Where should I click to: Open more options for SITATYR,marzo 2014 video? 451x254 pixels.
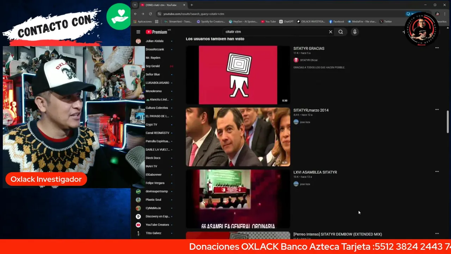pyautogui.click(x=437, y=109)
